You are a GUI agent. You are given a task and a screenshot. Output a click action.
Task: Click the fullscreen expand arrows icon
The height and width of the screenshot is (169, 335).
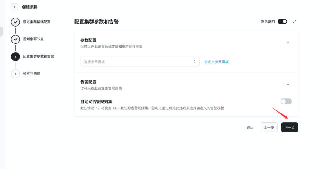click(x=294, y=21)
